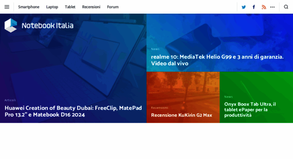Open the Recensioni menu item

91,7
